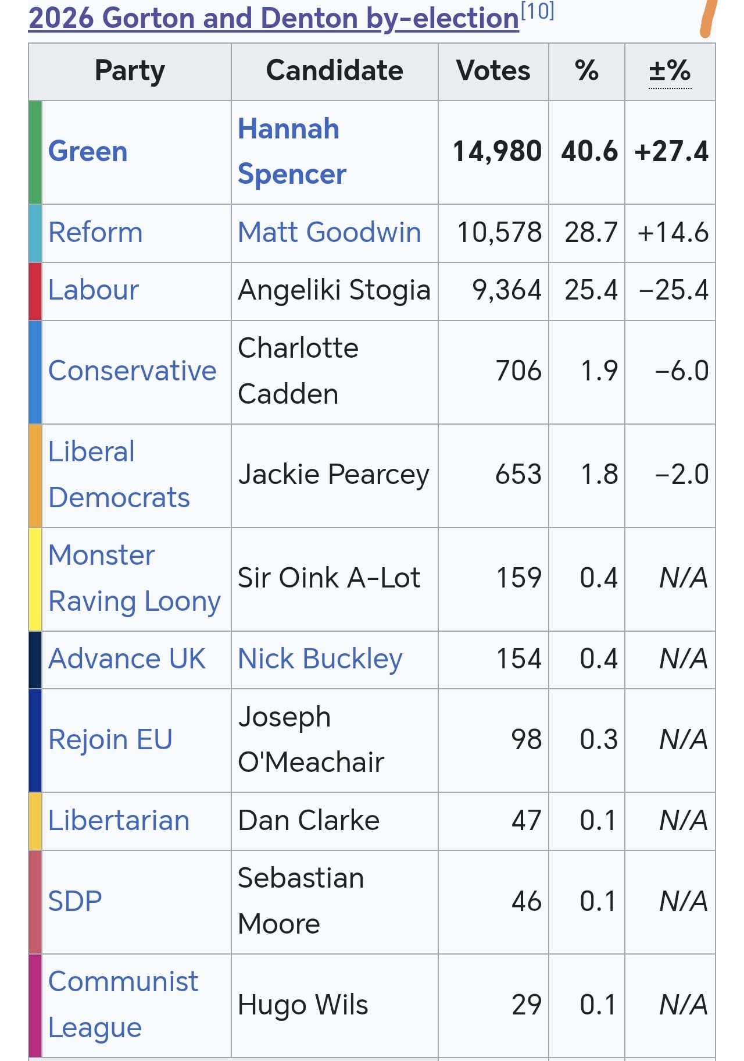
Task: Open the Liberal Democrats party link
Action: click(119, 475)
